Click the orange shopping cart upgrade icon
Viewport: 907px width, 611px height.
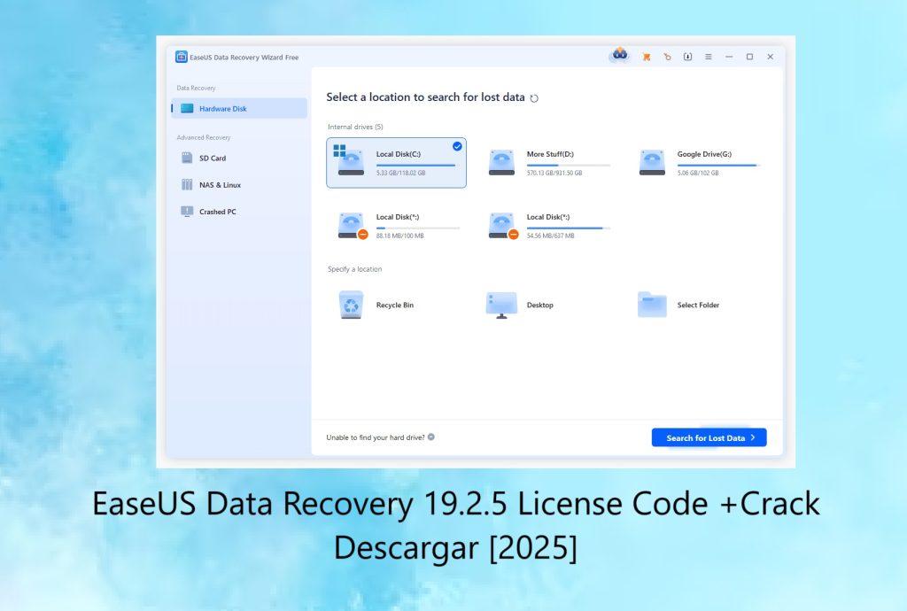[x=647, y=57]
